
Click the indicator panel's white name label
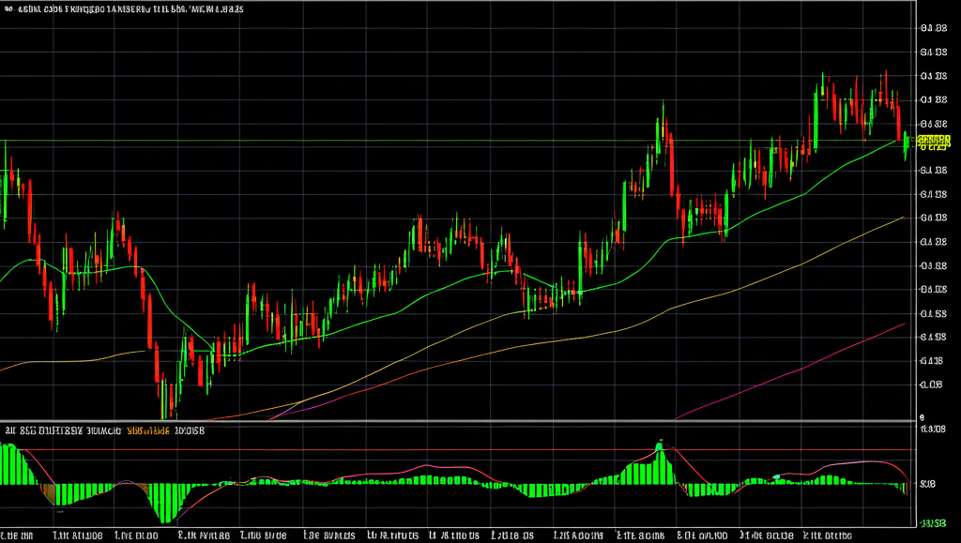coord(62,431)
